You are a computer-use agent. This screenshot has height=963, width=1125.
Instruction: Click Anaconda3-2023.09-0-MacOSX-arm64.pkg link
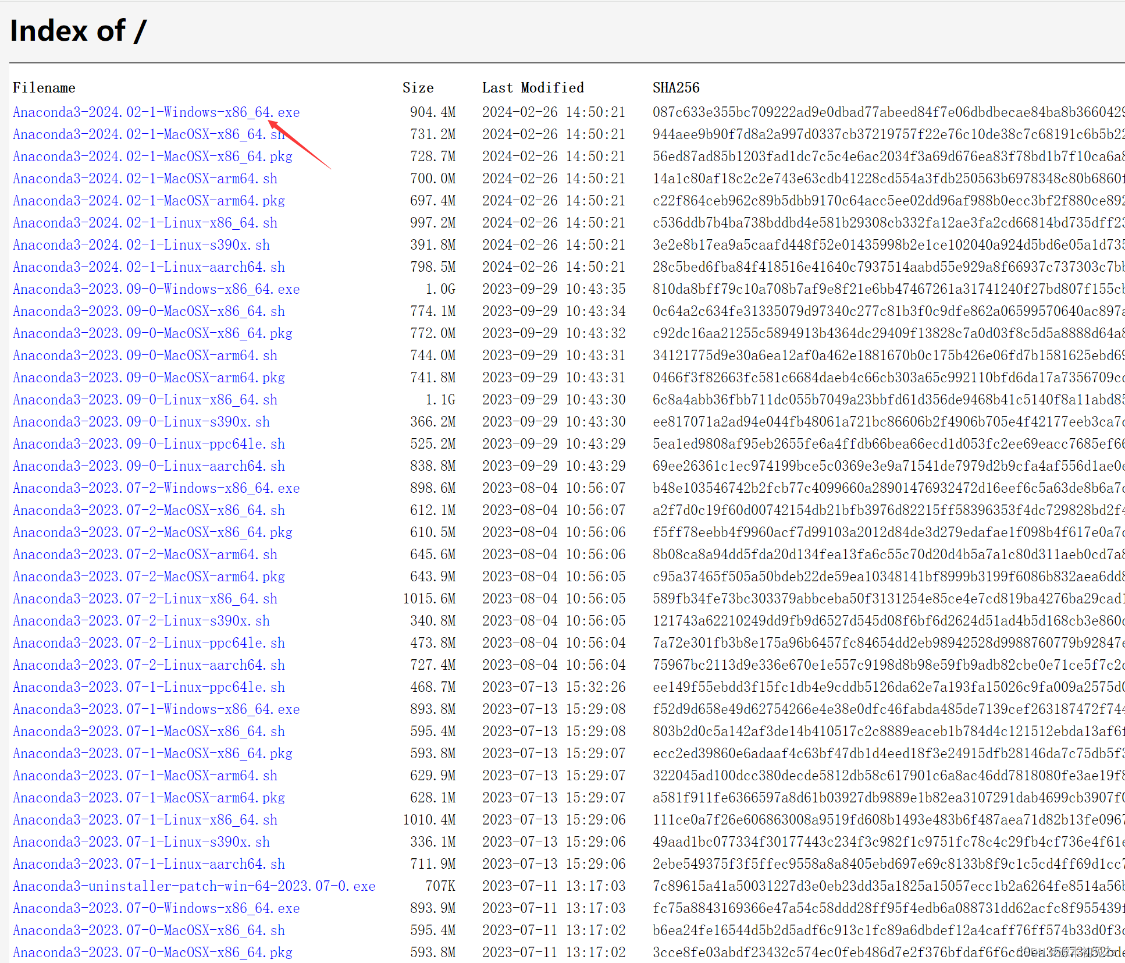click(149, 378)
